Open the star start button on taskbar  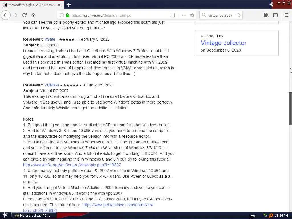pyautogui.click(x=5, y=216)
